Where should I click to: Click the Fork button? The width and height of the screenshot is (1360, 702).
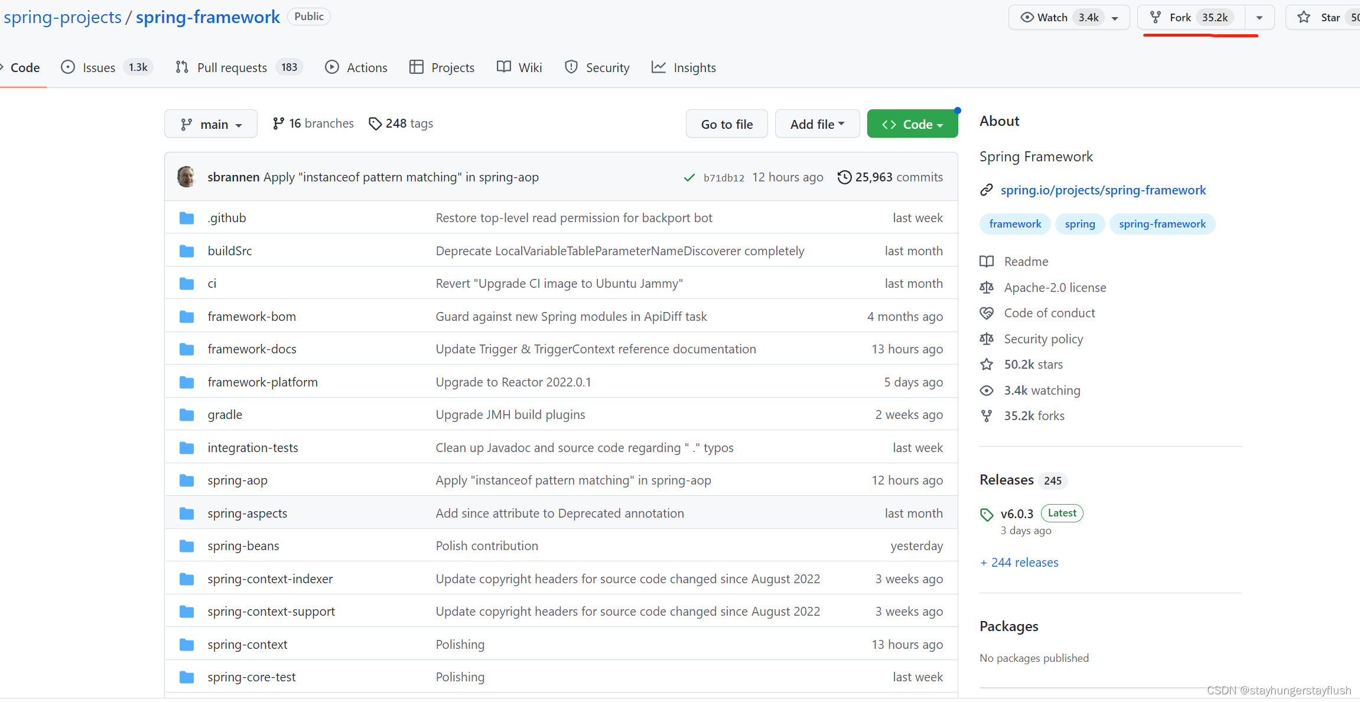[1192, 17]
